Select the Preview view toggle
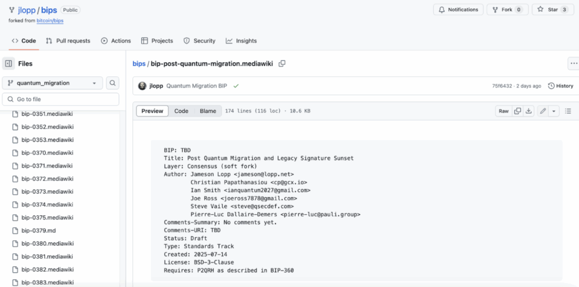 [152, 111]
